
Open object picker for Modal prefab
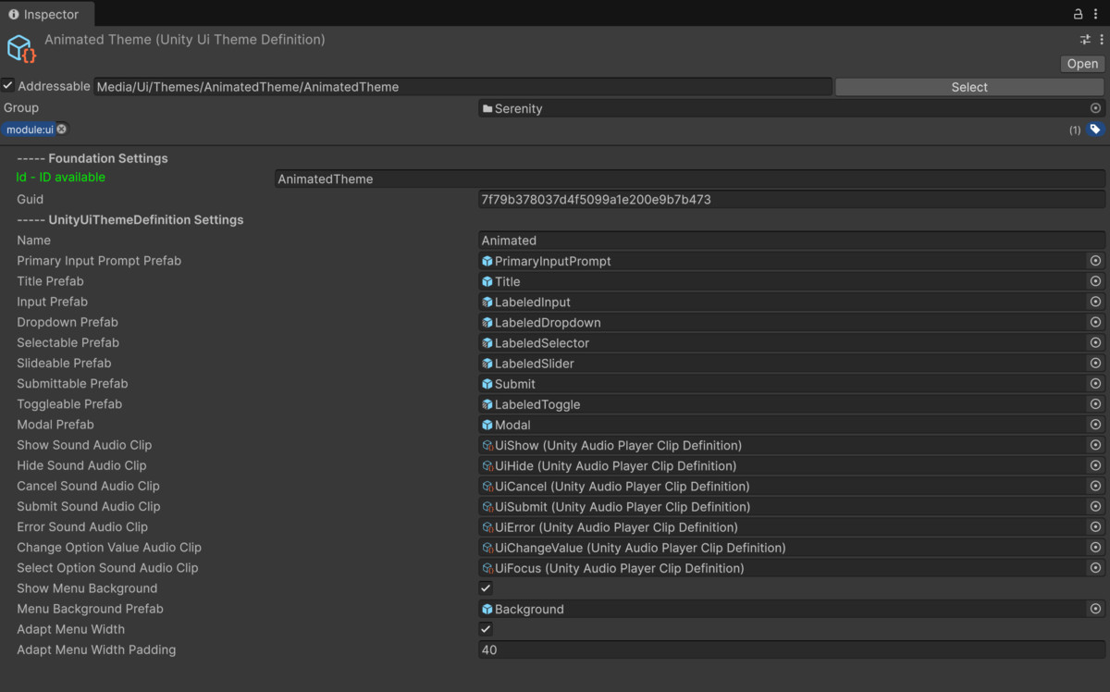1096,425
